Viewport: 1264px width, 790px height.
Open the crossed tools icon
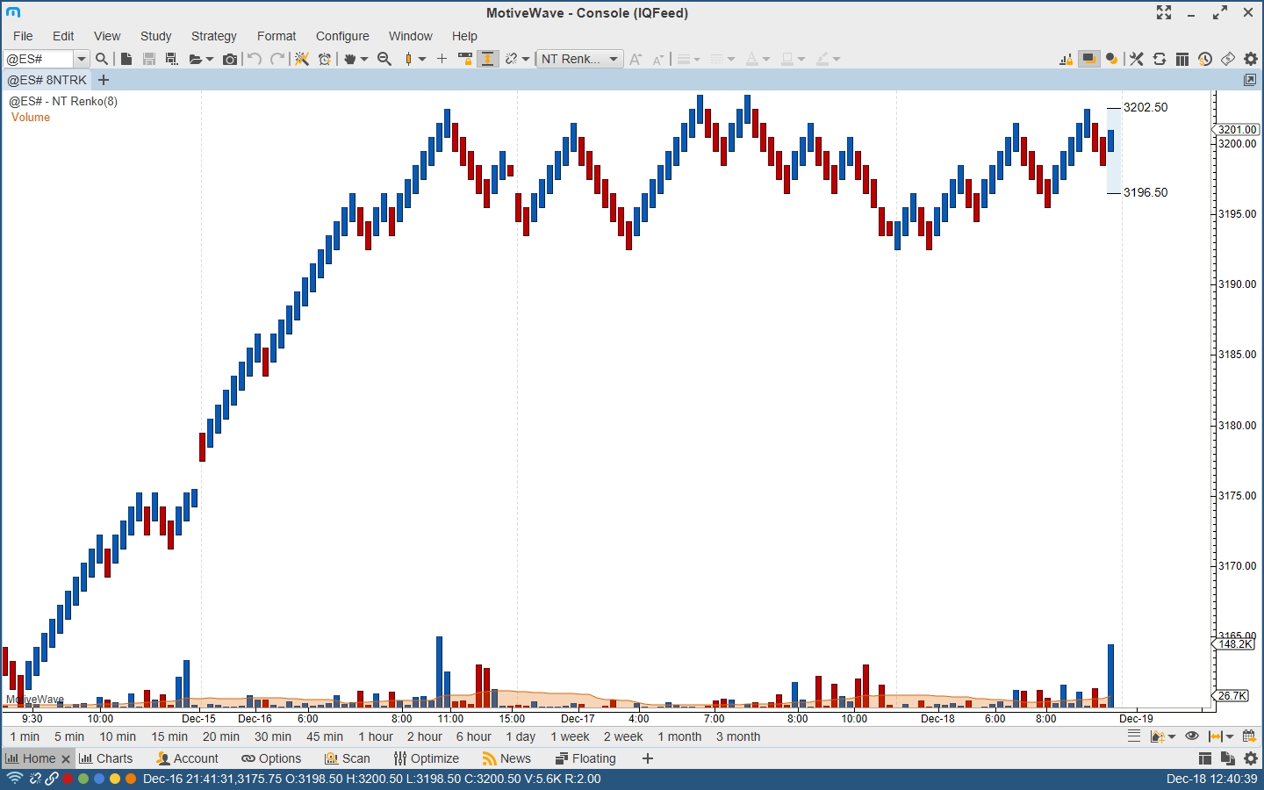pos(1137,59)
